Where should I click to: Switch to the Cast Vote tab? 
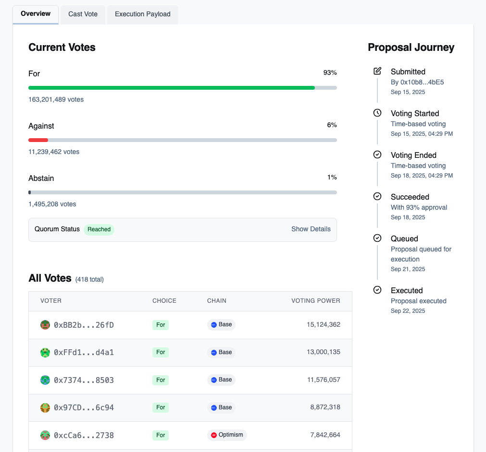coord(83,14)
